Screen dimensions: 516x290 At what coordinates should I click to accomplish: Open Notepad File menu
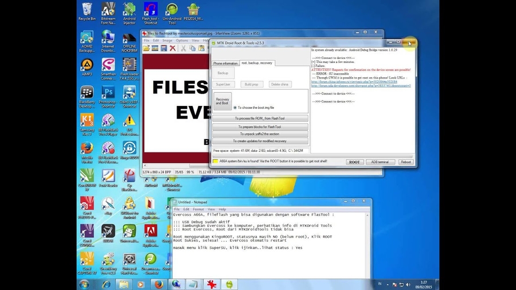177,209
